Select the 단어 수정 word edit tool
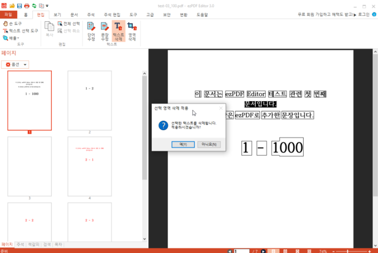Screen dimensions: 378x253 pyautogui.click(x=91, y=31)
